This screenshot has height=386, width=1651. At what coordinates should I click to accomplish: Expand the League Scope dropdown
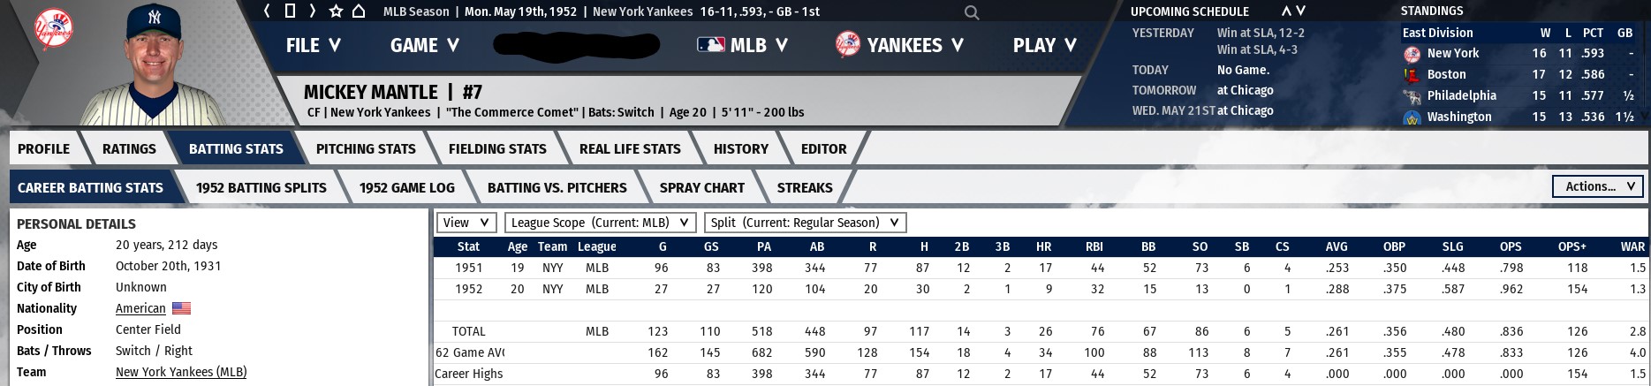click(x=600, y=223)
